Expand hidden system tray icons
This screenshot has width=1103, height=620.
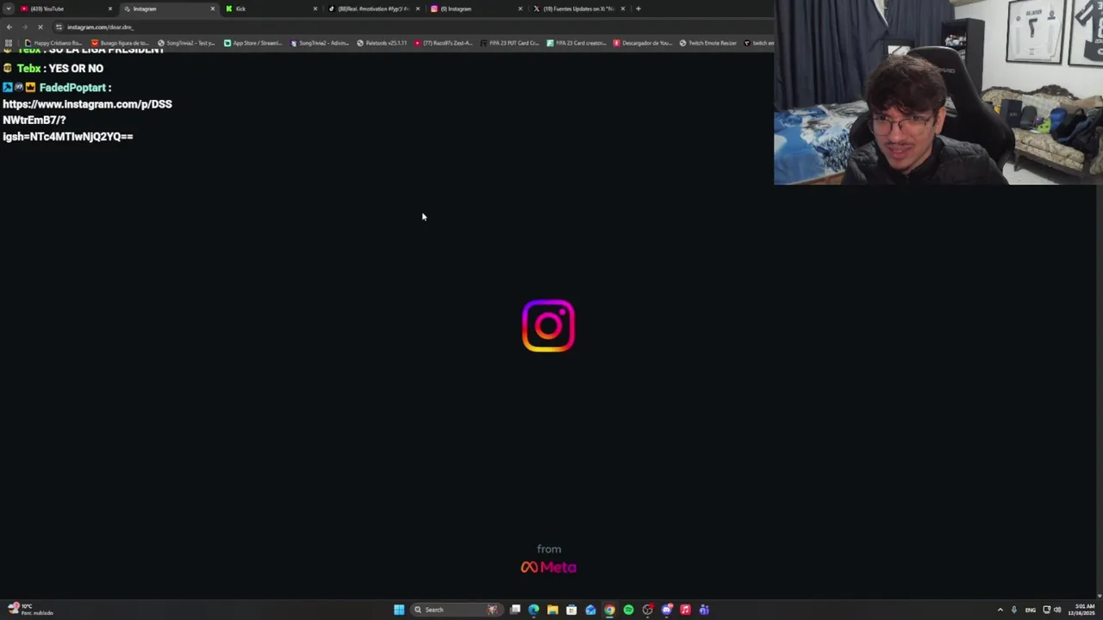(1000, 610)
